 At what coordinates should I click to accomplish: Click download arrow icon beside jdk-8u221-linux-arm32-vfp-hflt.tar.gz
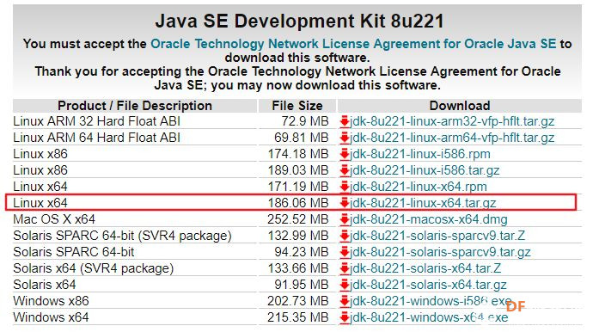(x=345, y=121)
